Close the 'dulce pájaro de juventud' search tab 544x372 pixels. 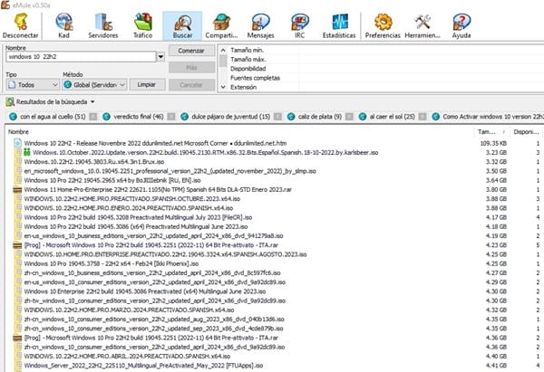click(277, 117)
